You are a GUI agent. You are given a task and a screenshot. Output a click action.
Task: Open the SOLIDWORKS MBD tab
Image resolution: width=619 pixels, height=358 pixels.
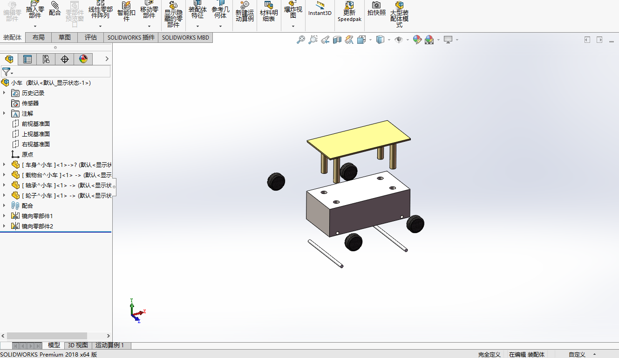point(185,38)
